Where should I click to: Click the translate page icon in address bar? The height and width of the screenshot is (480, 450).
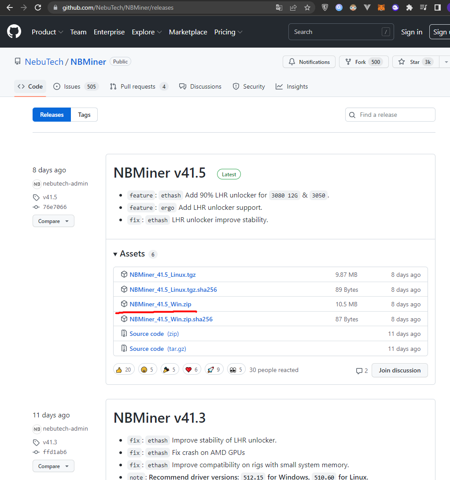point(279,7)
